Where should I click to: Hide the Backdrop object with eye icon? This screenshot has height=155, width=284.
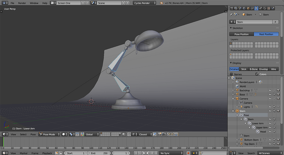(270, 90)
